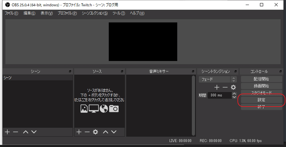The height and width of the screenshot is (147, 286).
Task: Open transition properties gear icon
Action: tap(233, 87)
